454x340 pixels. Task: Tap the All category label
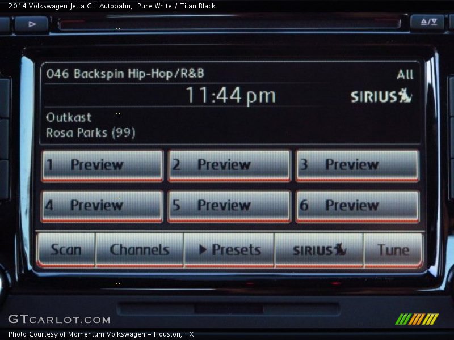tap(405, 75)
